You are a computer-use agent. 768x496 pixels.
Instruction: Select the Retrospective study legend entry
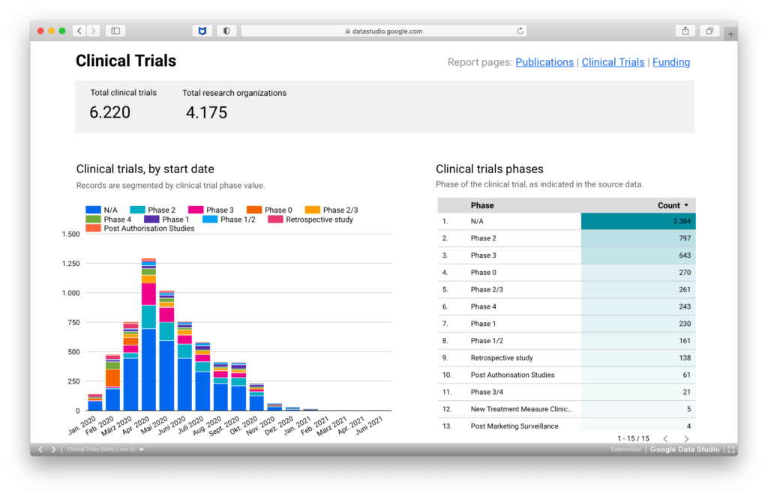(x=310, y=220)
